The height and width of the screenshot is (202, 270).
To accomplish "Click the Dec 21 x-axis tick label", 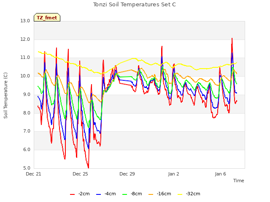I will coord(33,174).
